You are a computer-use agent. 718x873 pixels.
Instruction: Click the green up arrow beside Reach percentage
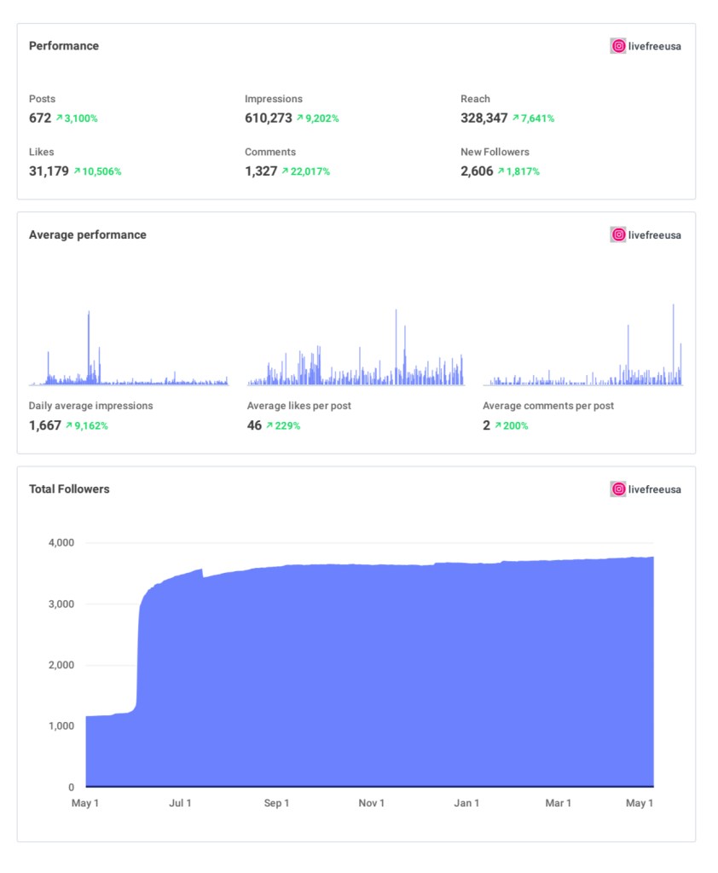pos(516,119)
